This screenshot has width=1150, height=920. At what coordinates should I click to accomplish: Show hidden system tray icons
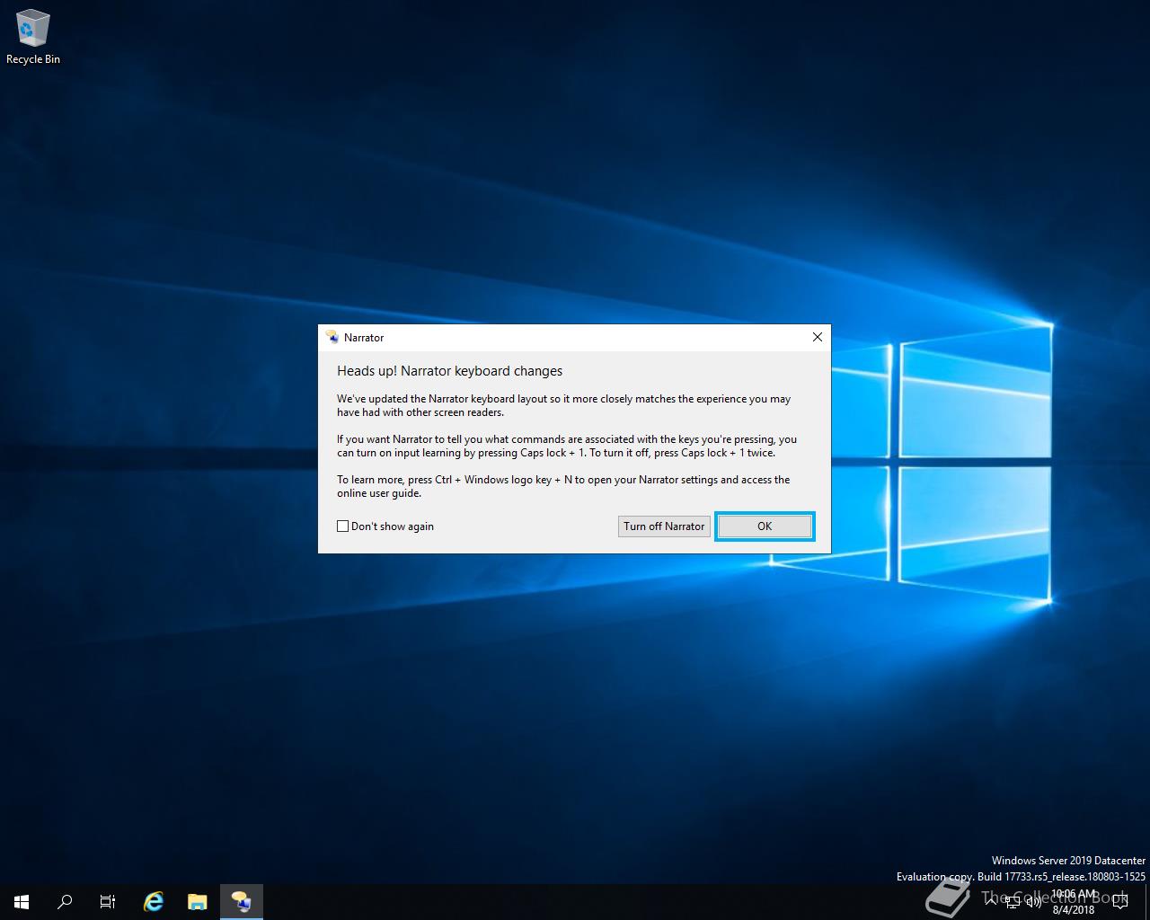point(991,901)
